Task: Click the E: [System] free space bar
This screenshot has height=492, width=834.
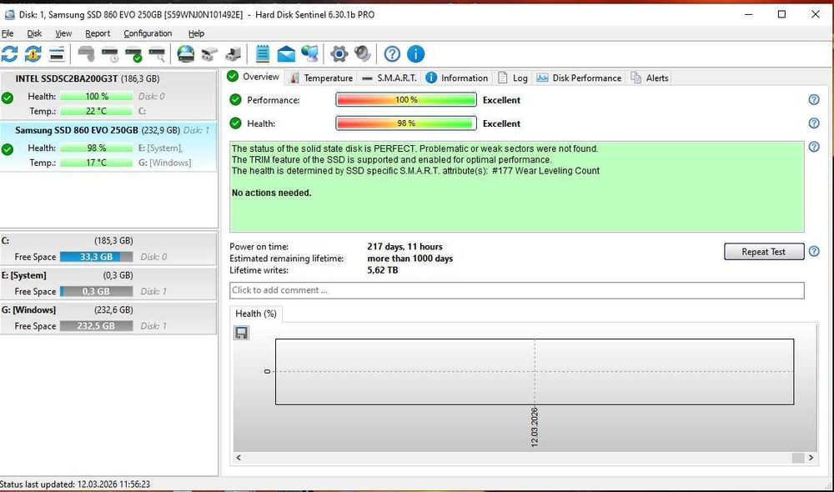Action: [96, 292]
